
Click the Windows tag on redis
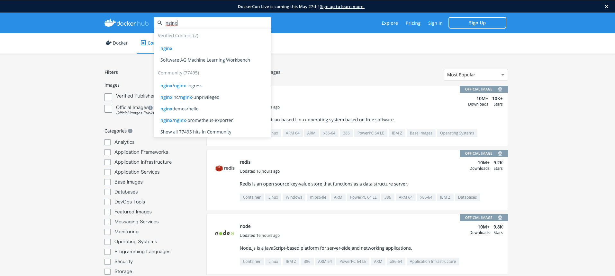[294, 197]
